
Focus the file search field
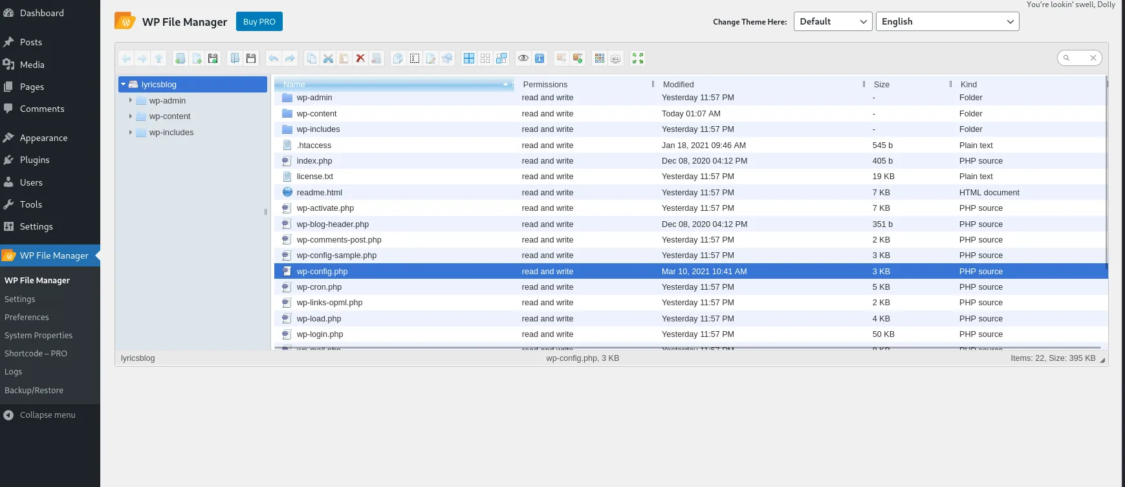pyautogui.click(x=1079, y=58)
